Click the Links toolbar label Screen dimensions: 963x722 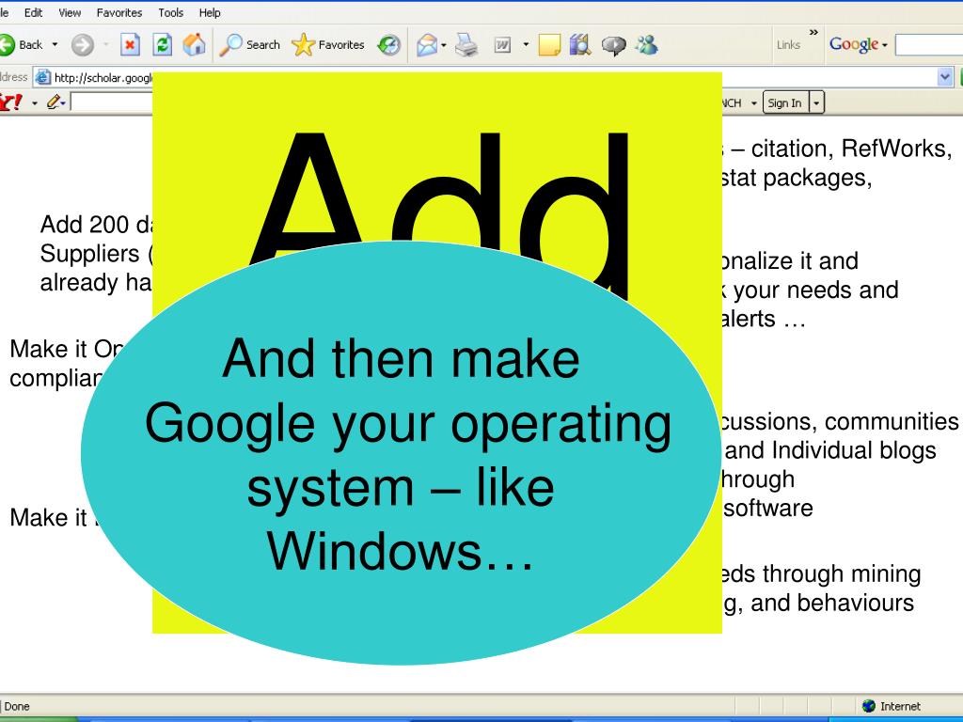tap(789, 45)
